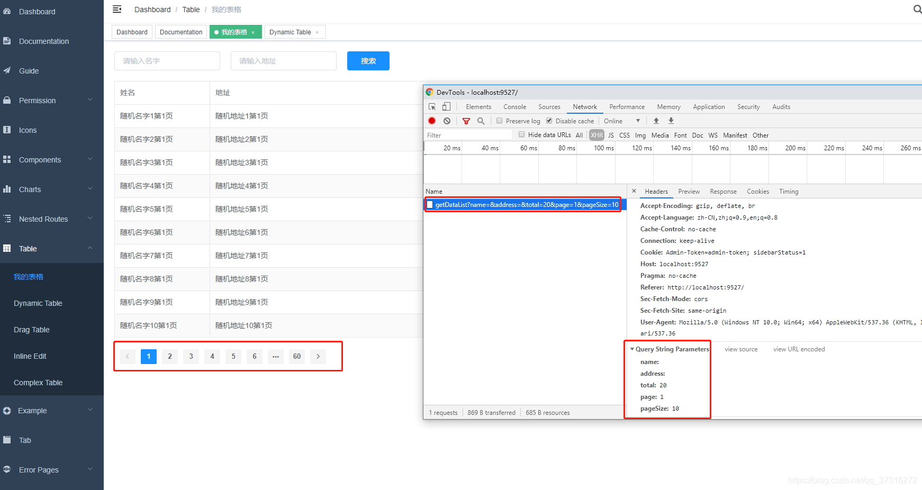The height and width of the screenshot is (490, 922).
Task: Clear the network requests log
Action: coord(447,121)
